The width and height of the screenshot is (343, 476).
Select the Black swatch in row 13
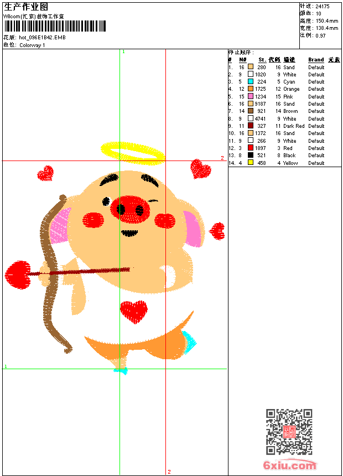pyautogui.click(x=251, y=155)
